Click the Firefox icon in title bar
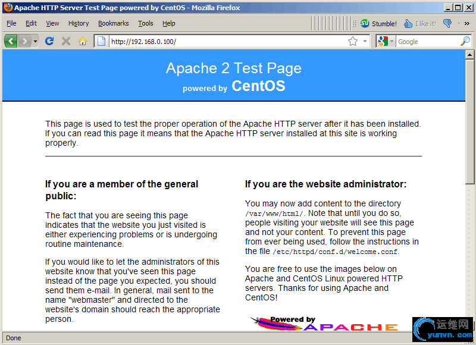Image resolution: width=476 pixels, height=345 pixels. tap(8, 7)
